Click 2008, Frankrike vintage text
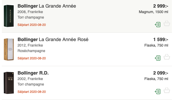The height and width of the screenshot is (102, 179). pyautogui.click(x=30, y=12)
